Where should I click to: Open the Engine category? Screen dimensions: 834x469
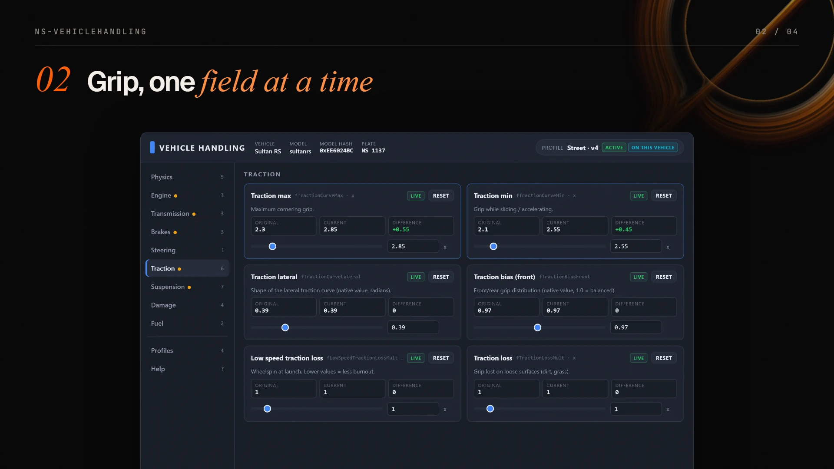[x=187, y=195]
